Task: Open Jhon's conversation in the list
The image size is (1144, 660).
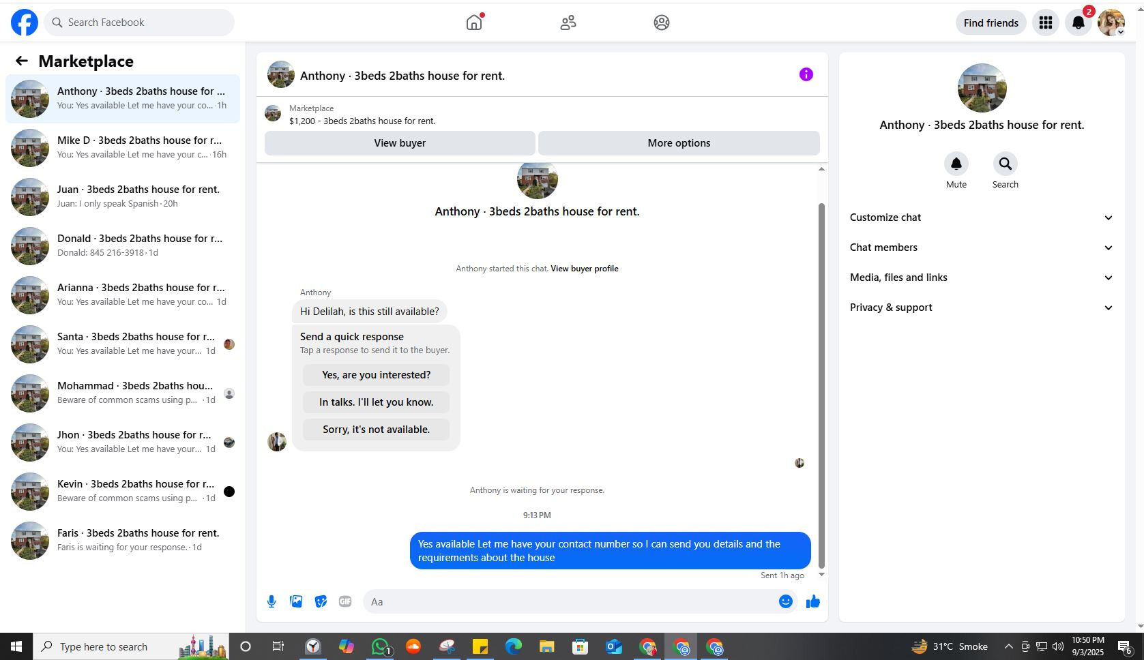Action: click(123, 442)
